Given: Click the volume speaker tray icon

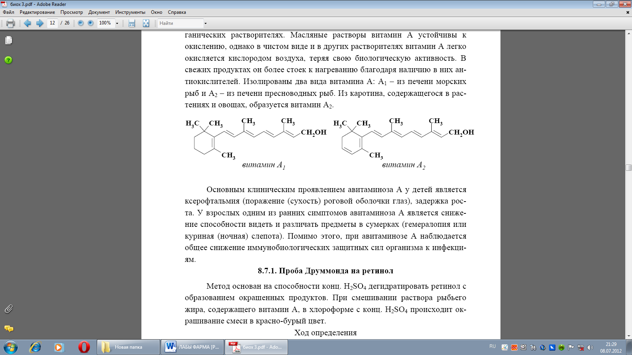Looking at the screenshot, I should (x=590, y=348).
